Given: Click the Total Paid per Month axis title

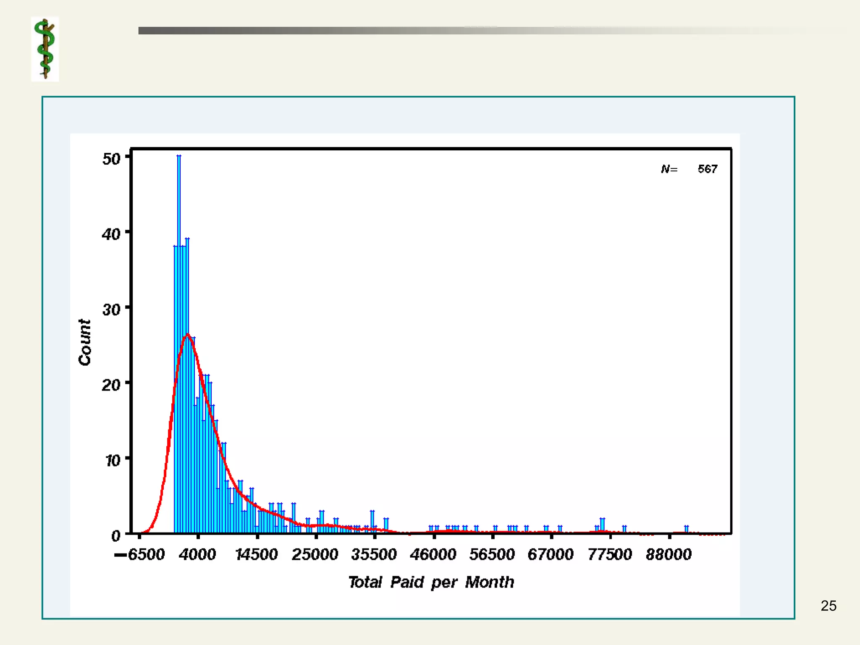Looking at the screenshot, I should pos(431,582).
